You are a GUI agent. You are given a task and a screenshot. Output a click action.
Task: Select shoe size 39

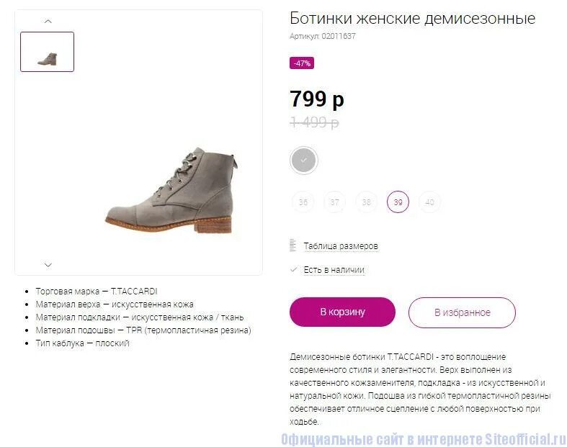click(x=398, y=202)
